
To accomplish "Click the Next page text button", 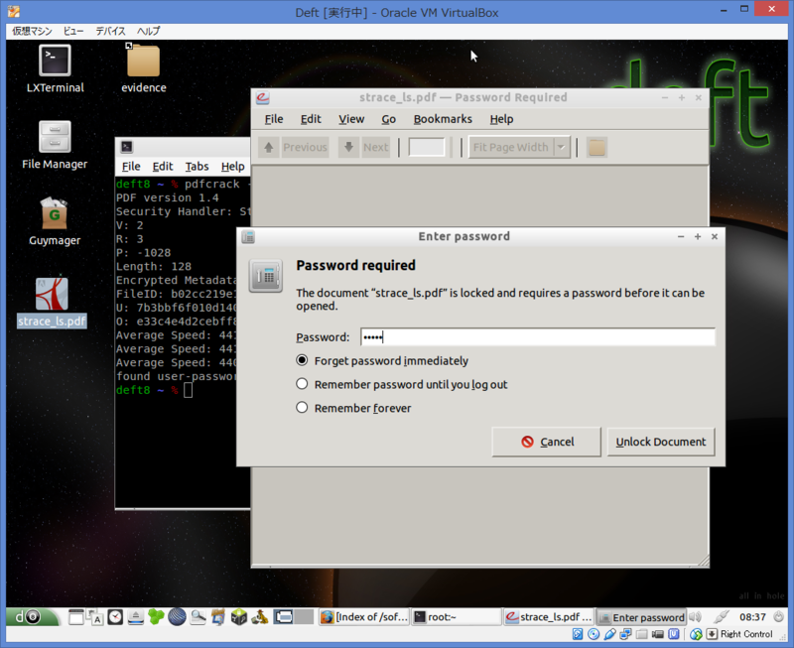I will tap(375, 147).
